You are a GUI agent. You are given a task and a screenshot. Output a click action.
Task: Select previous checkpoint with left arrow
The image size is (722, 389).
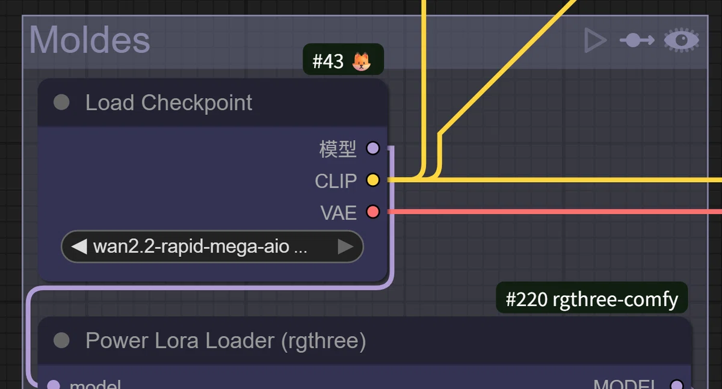78,247
